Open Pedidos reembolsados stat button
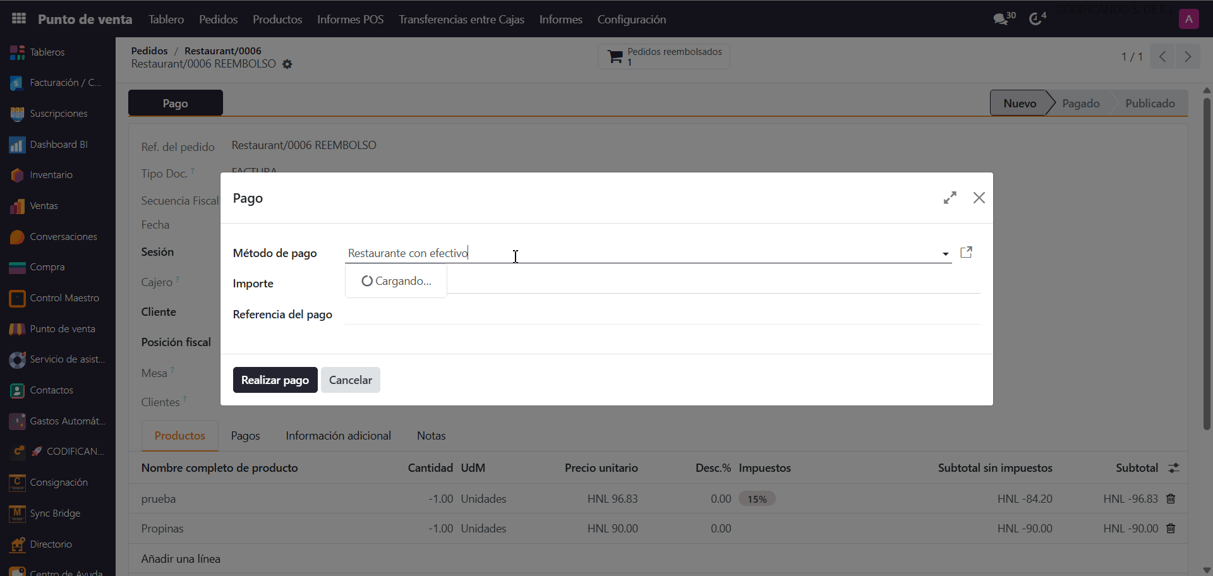This screenshot has width=1213, height=576. point(664,56)
